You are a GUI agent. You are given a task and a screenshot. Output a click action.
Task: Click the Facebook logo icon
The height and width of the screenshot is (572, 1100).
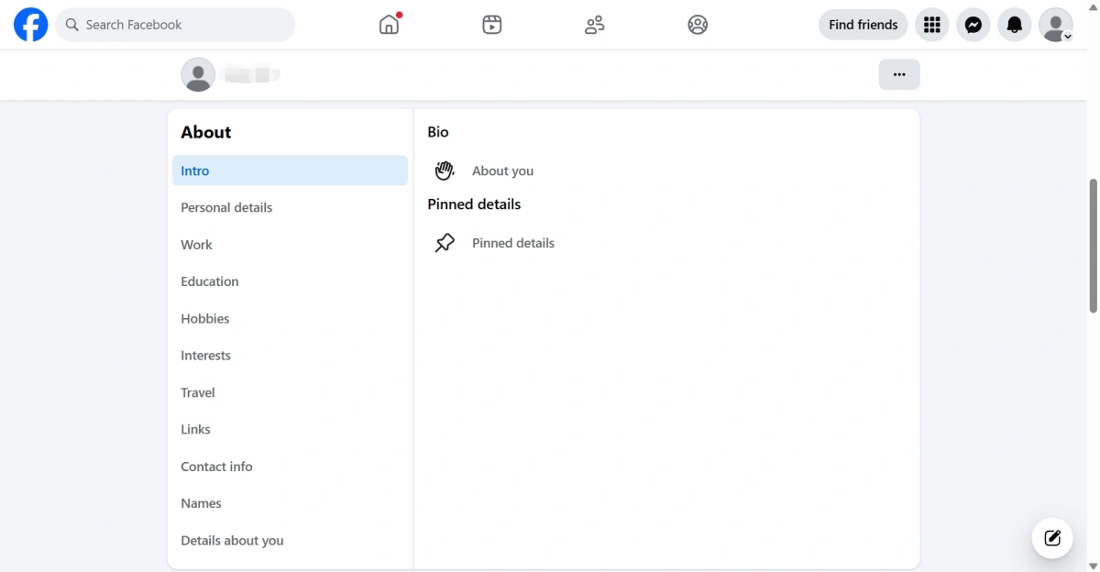point(31,25)
